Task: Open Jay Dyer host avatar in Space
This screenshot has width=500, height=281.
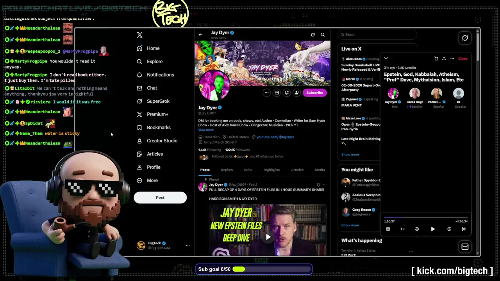Action: click(393, 93)
